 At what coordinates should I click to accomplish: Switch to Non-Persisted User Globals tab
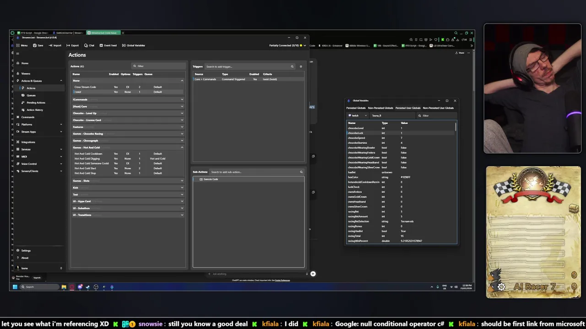point(438,108)
